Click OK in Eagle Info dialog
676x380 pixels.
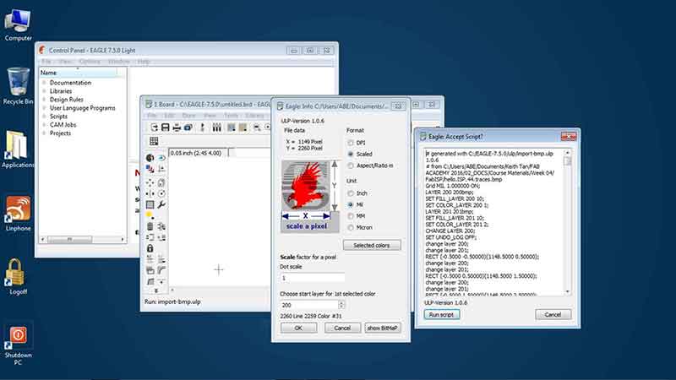point(298,328)
